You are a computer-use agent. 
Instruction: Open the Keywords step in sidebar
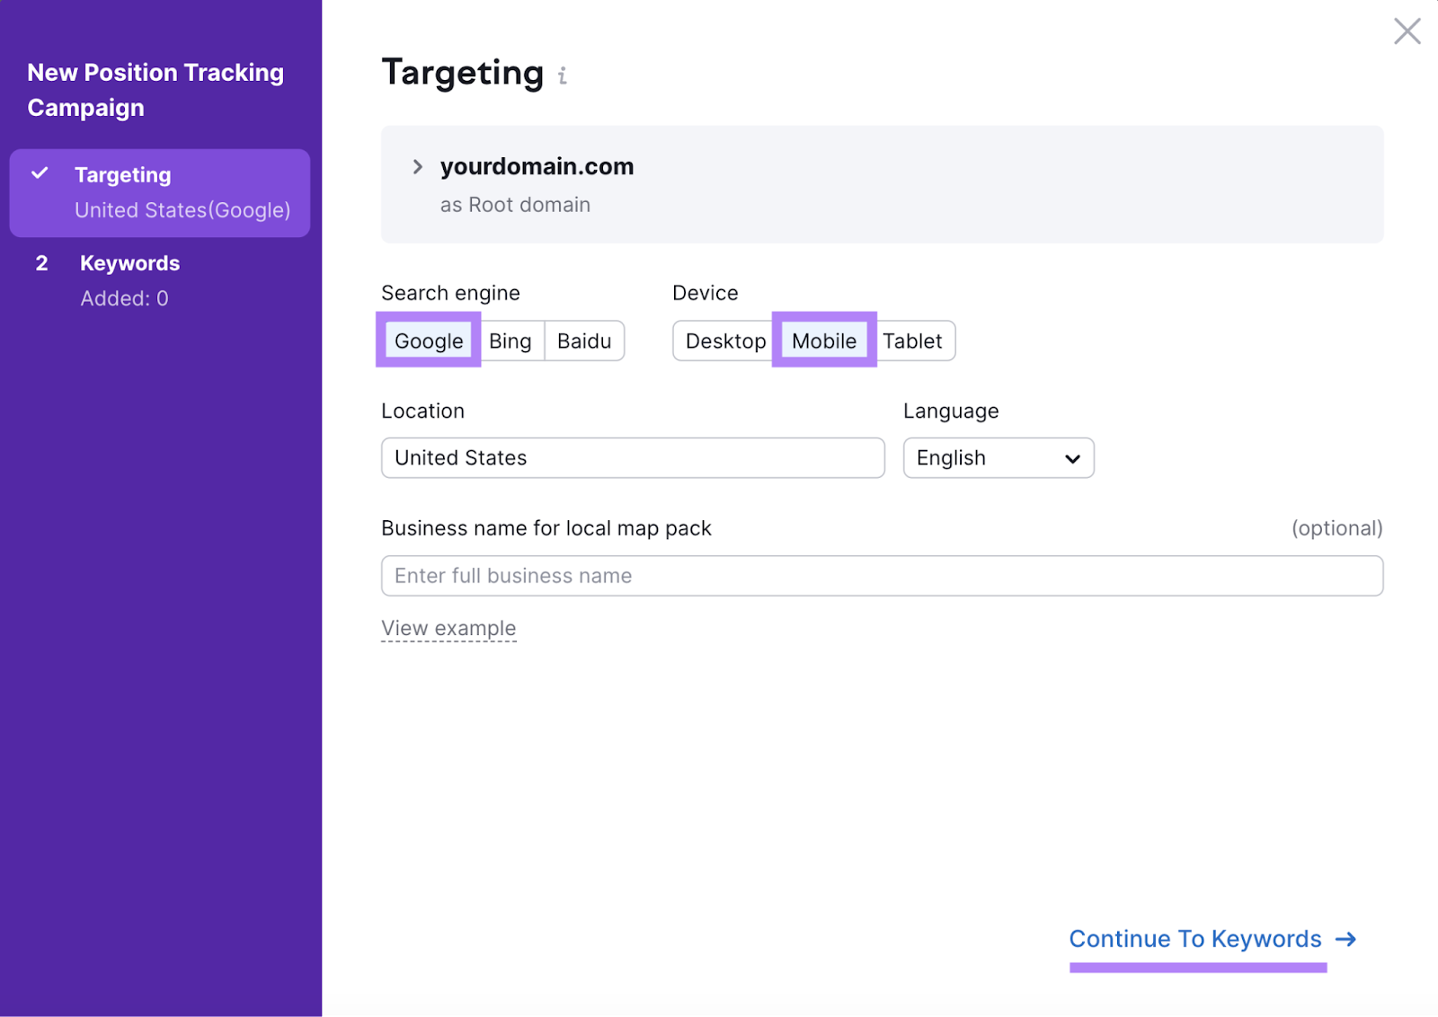point(129,264)
